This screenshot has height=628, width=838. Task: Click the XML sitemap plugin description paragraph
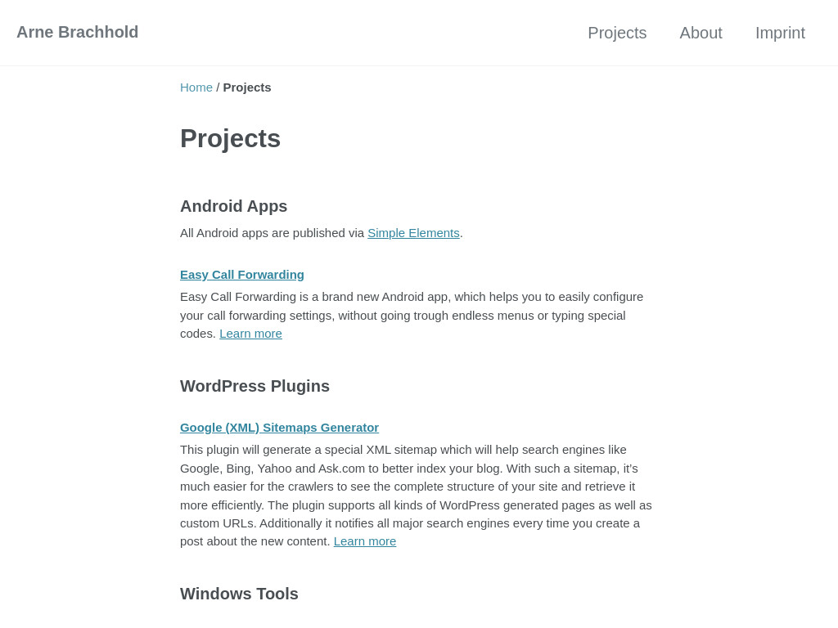pyautogui.click(x=416, y=496)
